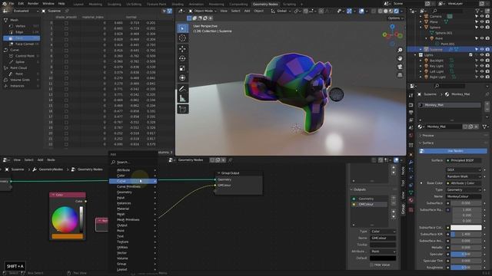Viewport: 492px width, 276px height.
Task: Click the Color node's color wheel
Action: pyautogui.click(x=65, y=219)
